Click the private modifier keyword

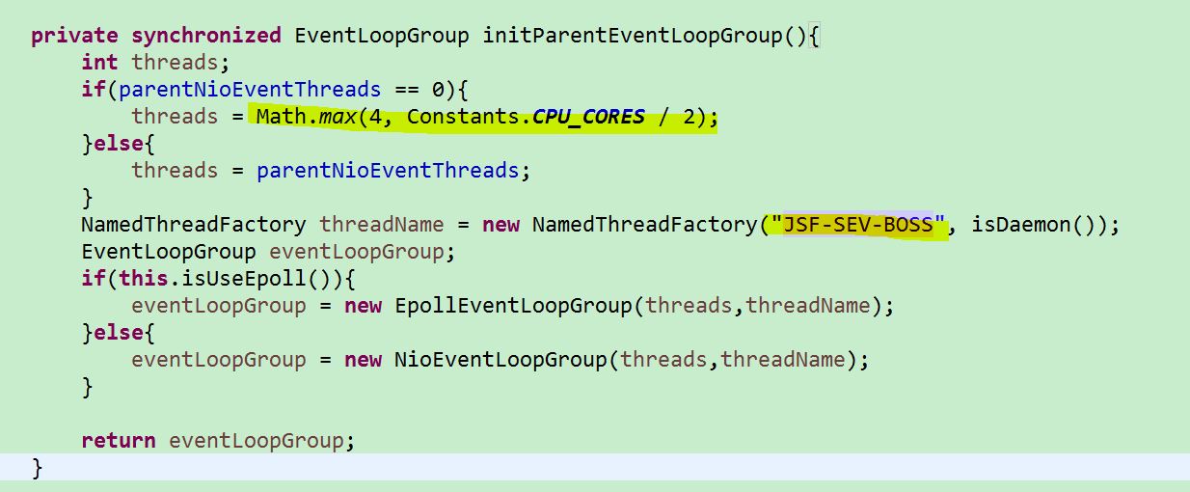pos(75,36)
